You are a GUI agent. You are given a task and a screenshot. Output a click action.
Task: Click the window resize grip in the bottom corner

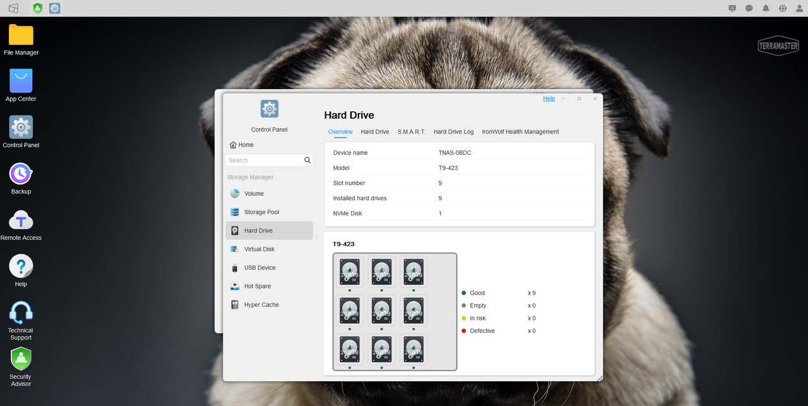tap(600, 378)
